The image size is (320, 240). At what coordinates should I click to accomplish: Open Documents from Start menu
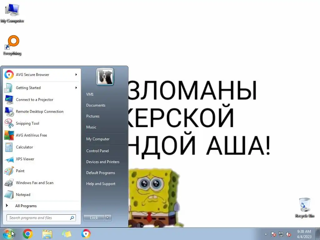pos(96,105)
